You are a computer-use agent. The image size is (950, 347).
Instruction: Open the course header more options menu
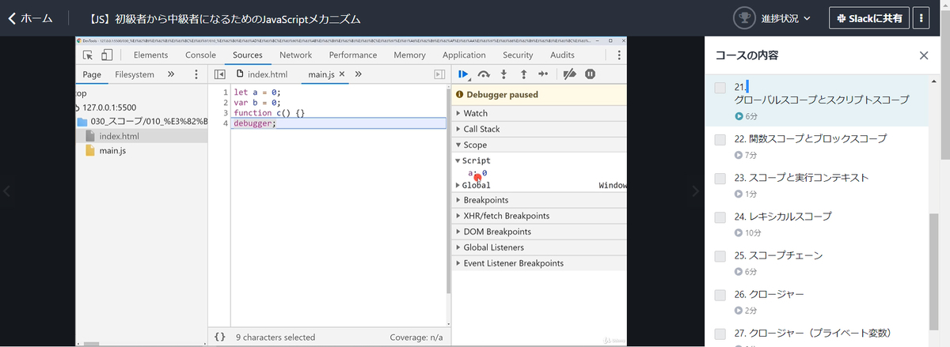[x=921, y=18]
